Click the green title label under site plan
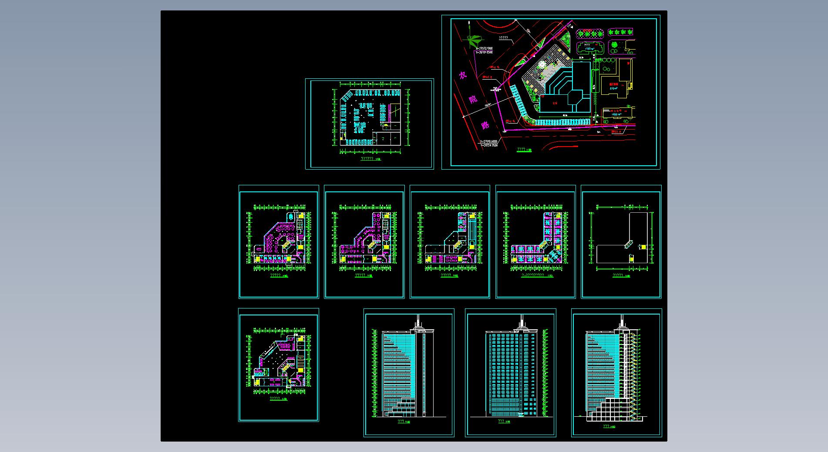 (524, 150)
